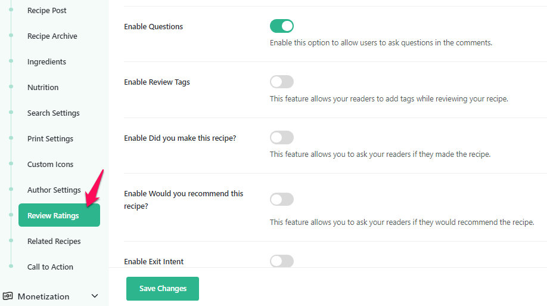Go to Recipe Archive settings
The width and height of the screenshot is (547, 306).
pos(52,36)
